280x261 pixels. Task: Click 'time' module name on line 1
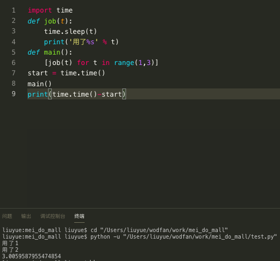[64, 10]
